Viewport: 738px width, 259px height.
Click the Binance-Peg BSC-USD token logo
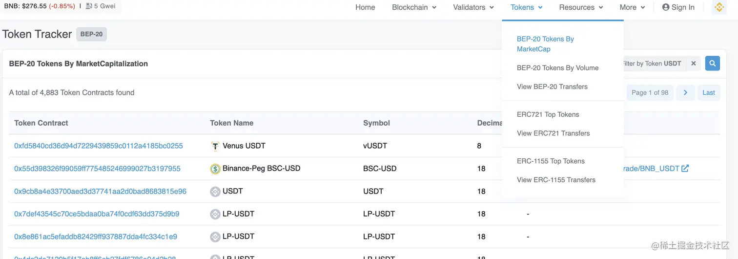click(x=215, y=169)
